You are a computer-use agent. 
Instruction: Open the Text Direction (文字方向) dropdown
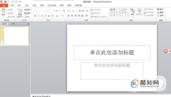[96, 10]
